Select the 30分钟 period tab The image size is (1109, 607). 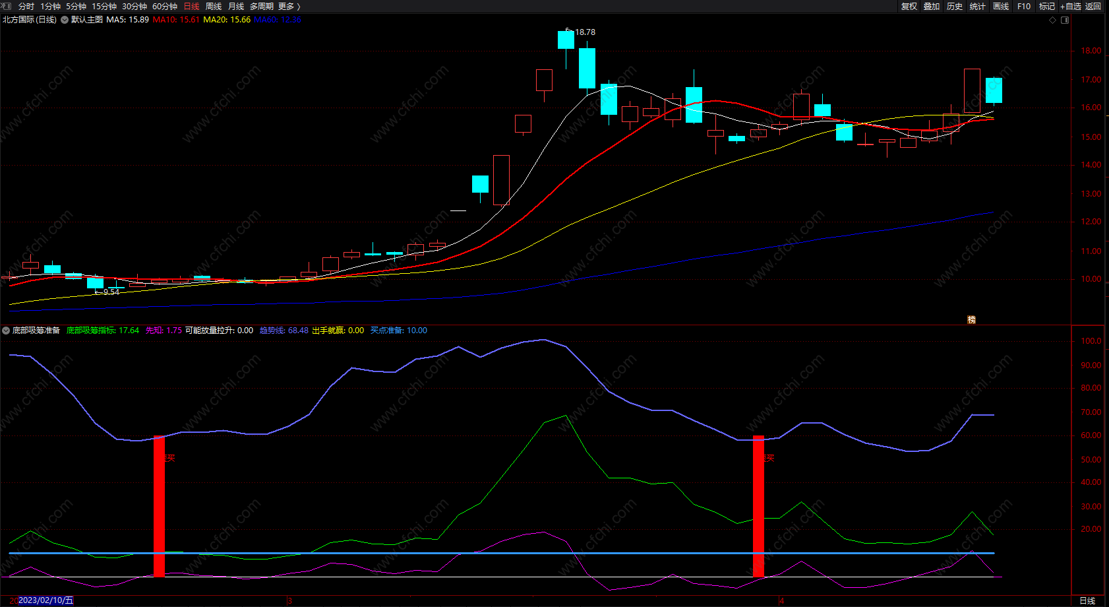pyautogui.click(x=135, y=6)
